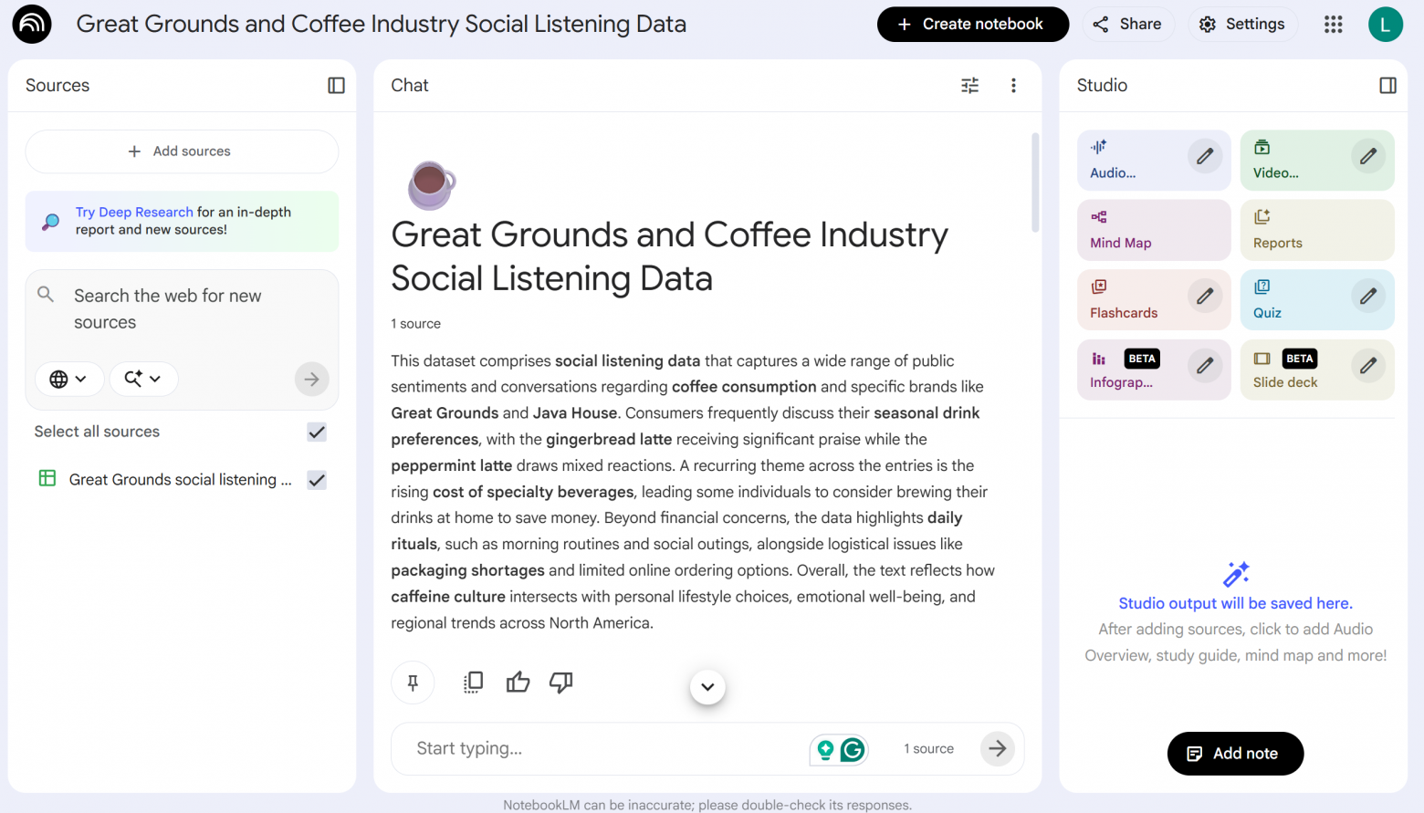The image size is (1424, 813).
Task: Give the summary a thumbs up
Action: click(518, 683)
